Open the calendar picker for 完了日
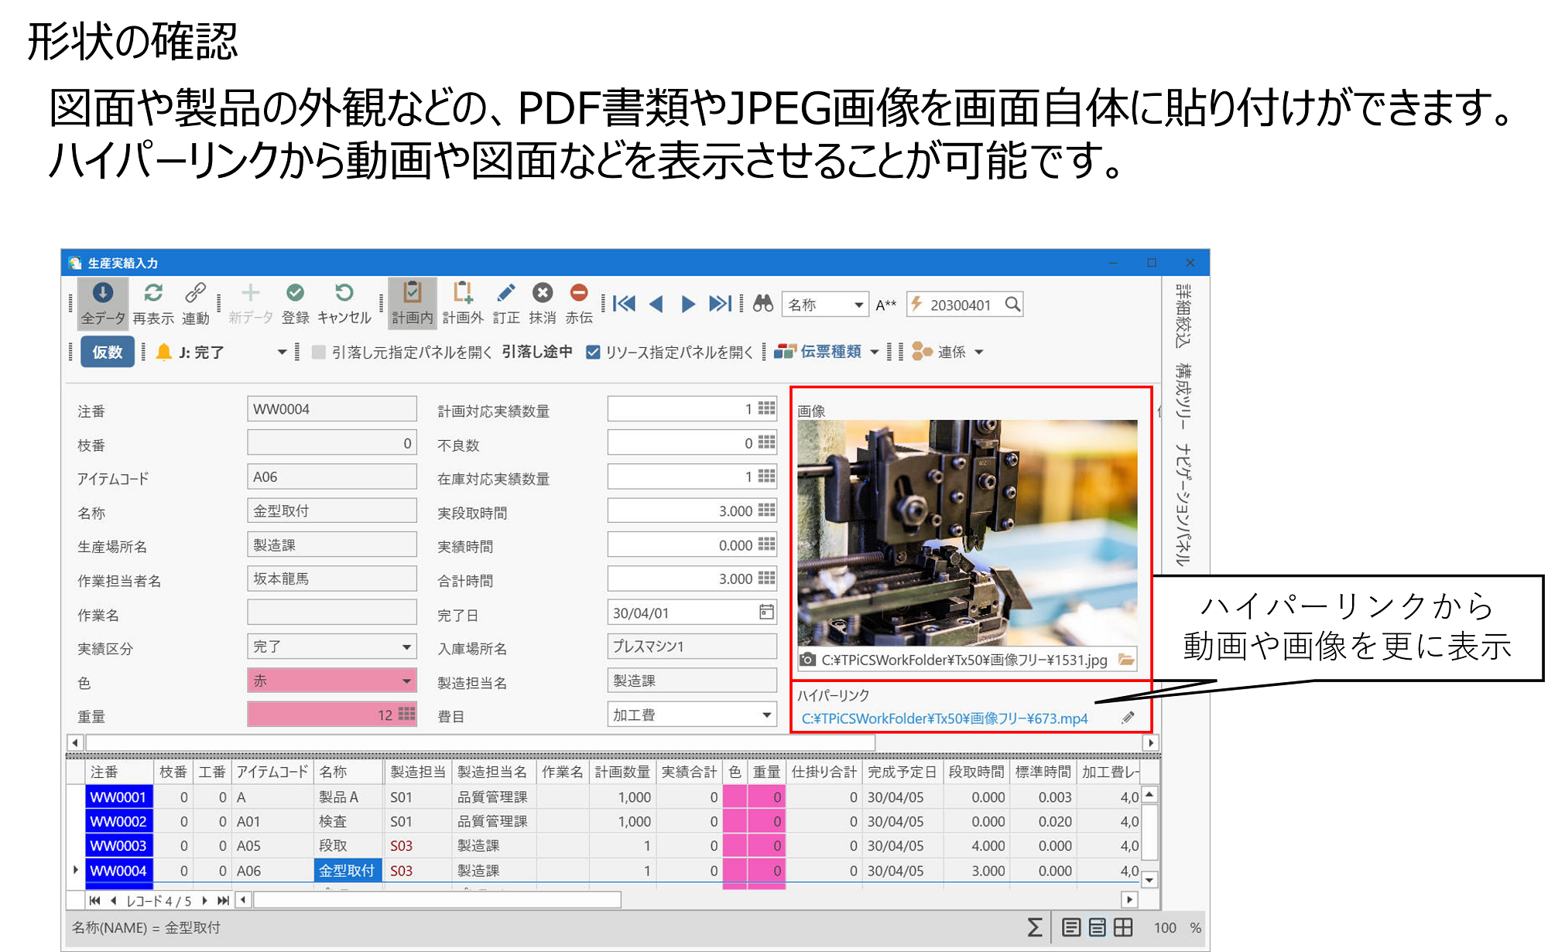The width and height of the screenshot is (1548, 952). (766, 612)
